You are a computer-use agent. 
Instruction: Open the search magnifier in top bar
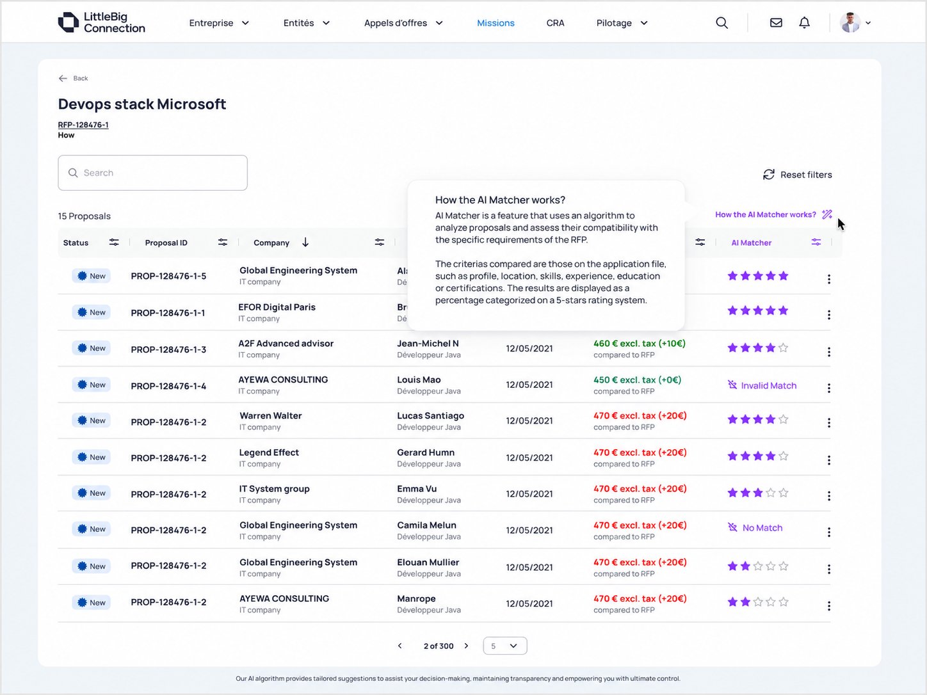[x=721, y=23]
